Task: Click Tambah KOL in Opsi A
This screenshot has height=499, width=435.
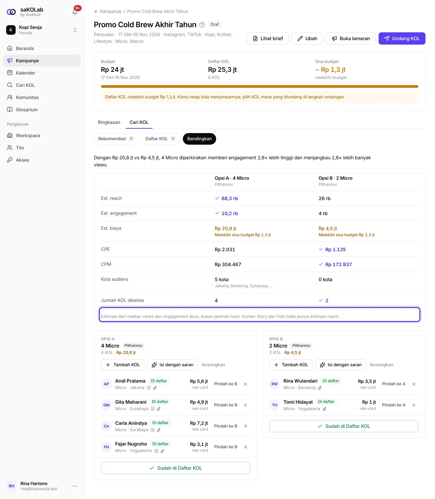Action: pos(123,365)
